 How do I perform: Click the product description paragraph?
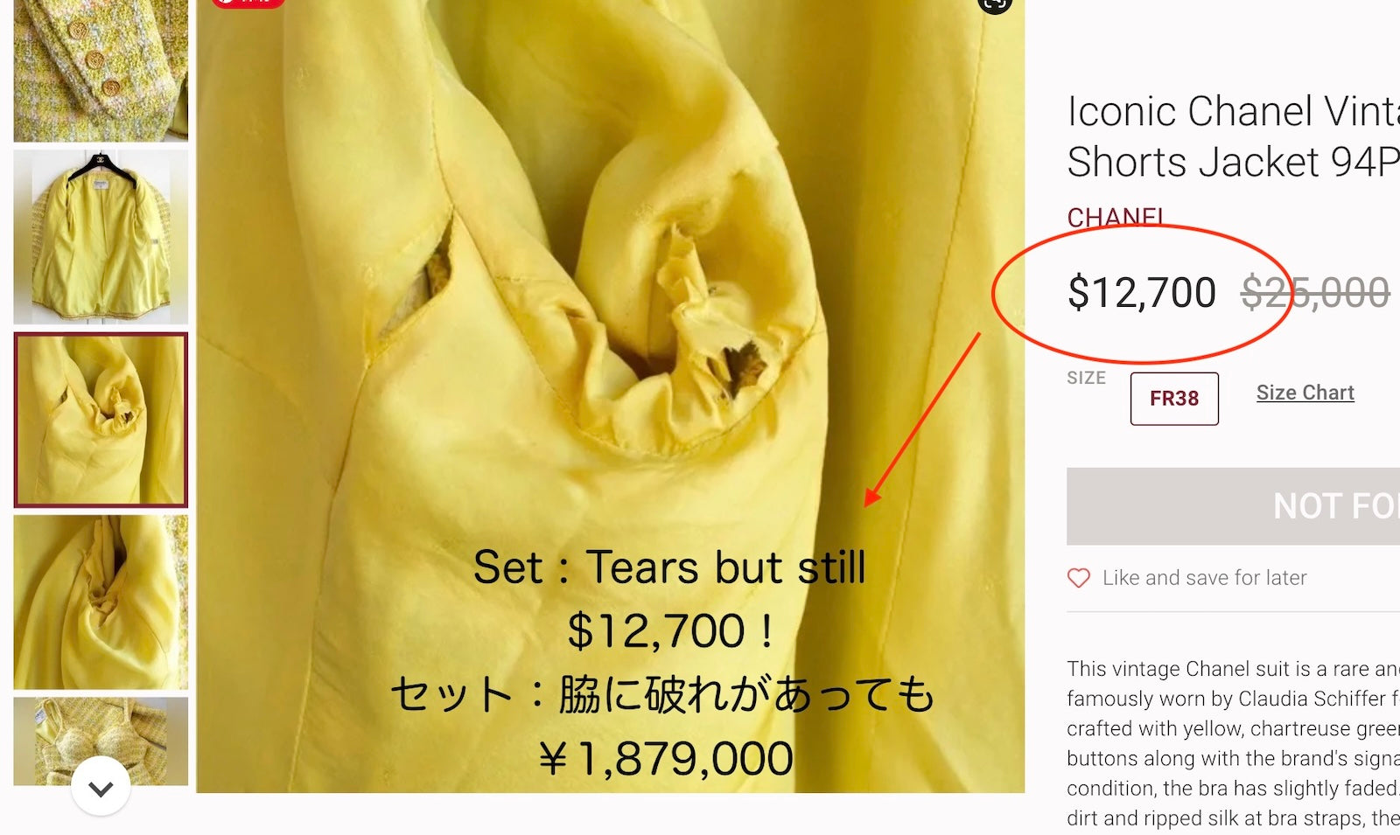[1234, 744]
